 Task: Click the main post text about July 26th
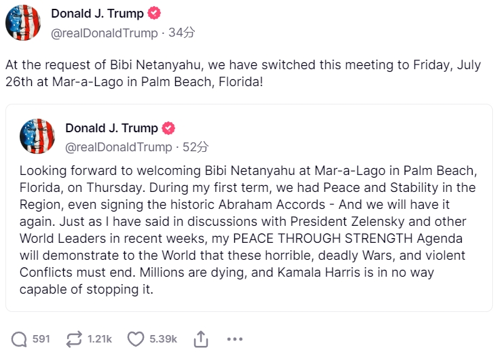coord(242,73)
